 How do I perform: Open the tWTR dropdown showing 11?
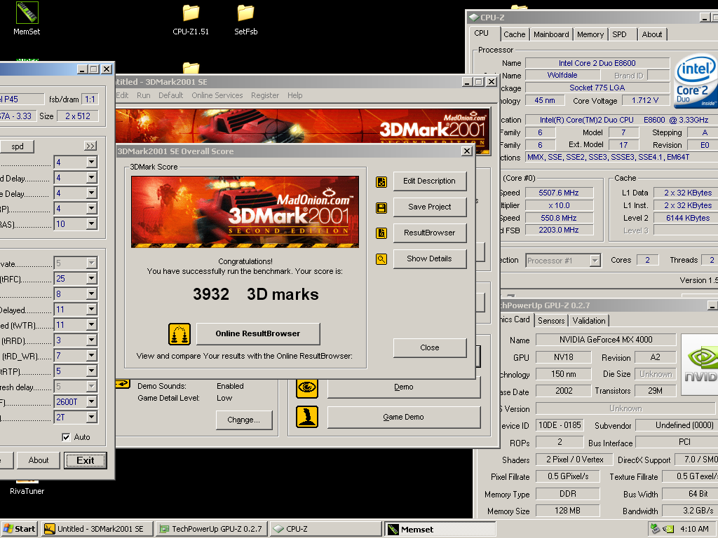click(x=92, y=325)
